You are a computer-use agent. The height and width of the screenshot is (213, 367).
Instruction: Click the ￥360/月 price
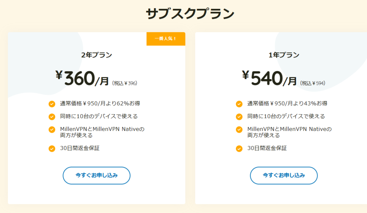tap(82, 79)
